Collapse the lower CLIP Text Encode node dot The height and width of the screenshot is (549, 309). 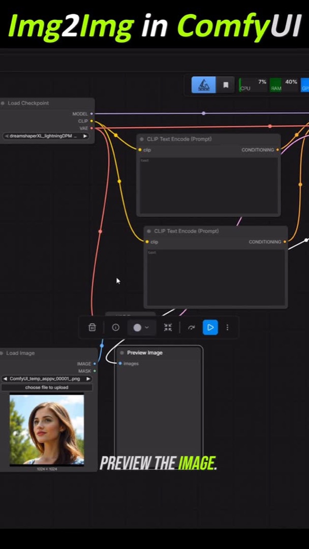149,231
